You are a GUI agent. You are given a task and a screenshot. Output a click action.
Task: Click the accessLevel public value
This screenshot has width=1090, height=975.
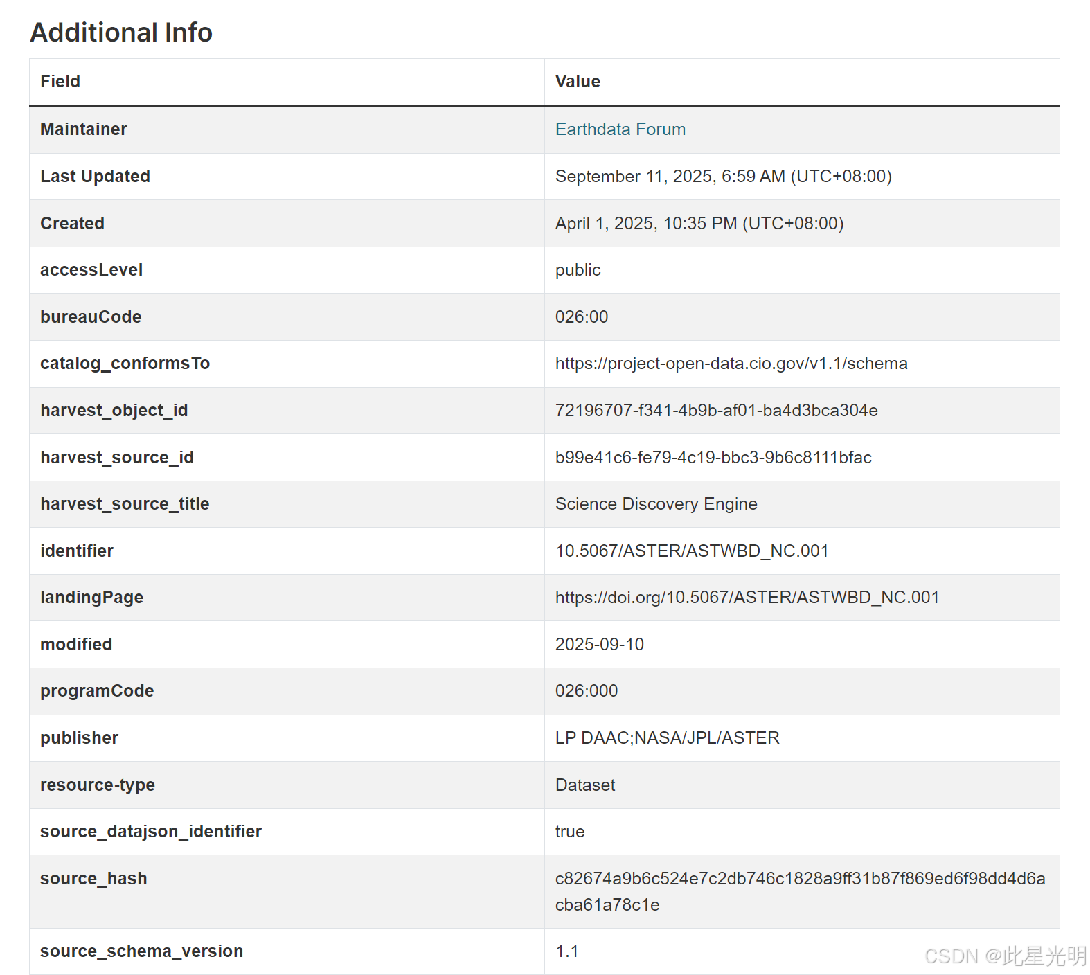(578, 270)
